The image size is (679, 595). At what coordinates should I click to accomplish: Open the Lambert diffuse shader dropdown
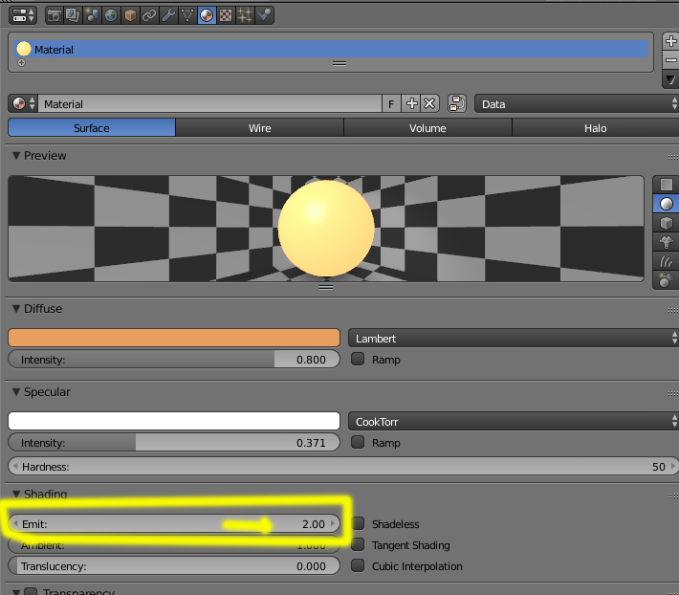click(x=514, y=339)
